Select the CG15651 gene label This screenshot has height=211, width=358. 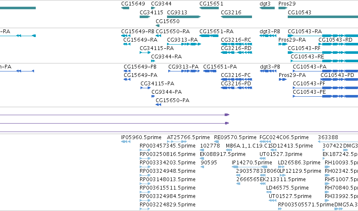(x=212, y=4)
